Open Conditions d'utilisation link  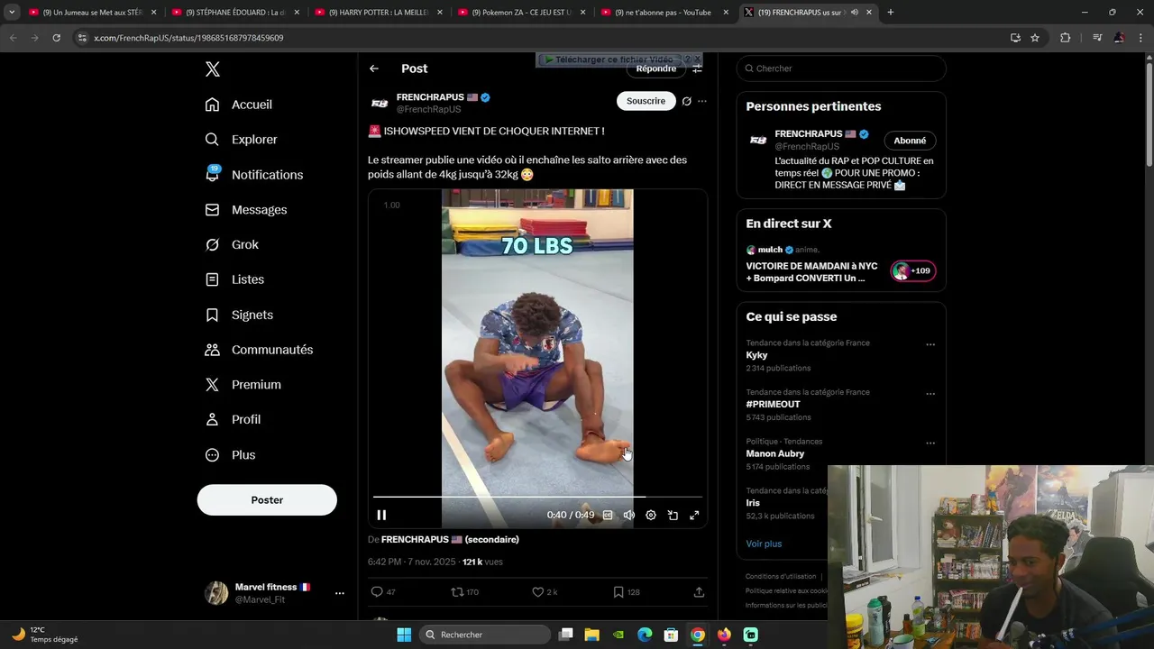[781, 577]
